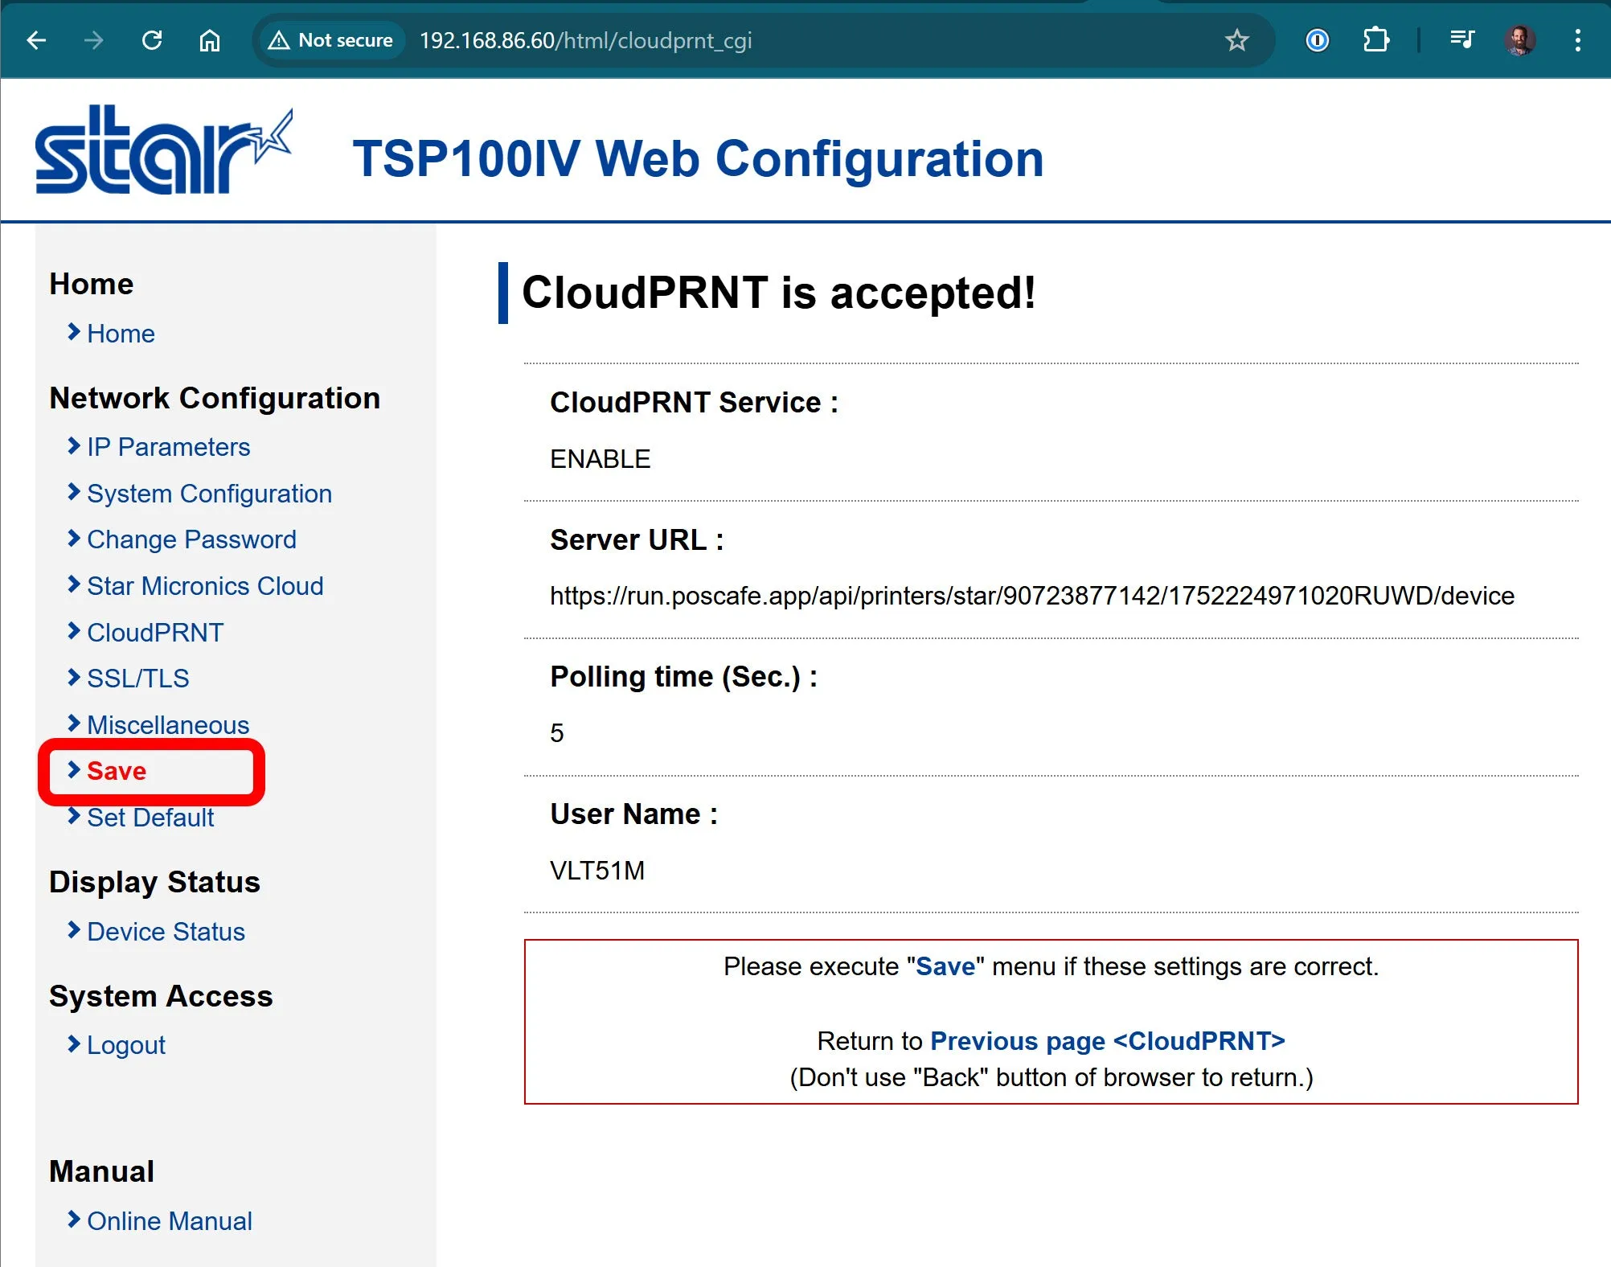Open IP Parameters settings
The height and width of the screenshot is (1267, 1611).
point(168,447)
